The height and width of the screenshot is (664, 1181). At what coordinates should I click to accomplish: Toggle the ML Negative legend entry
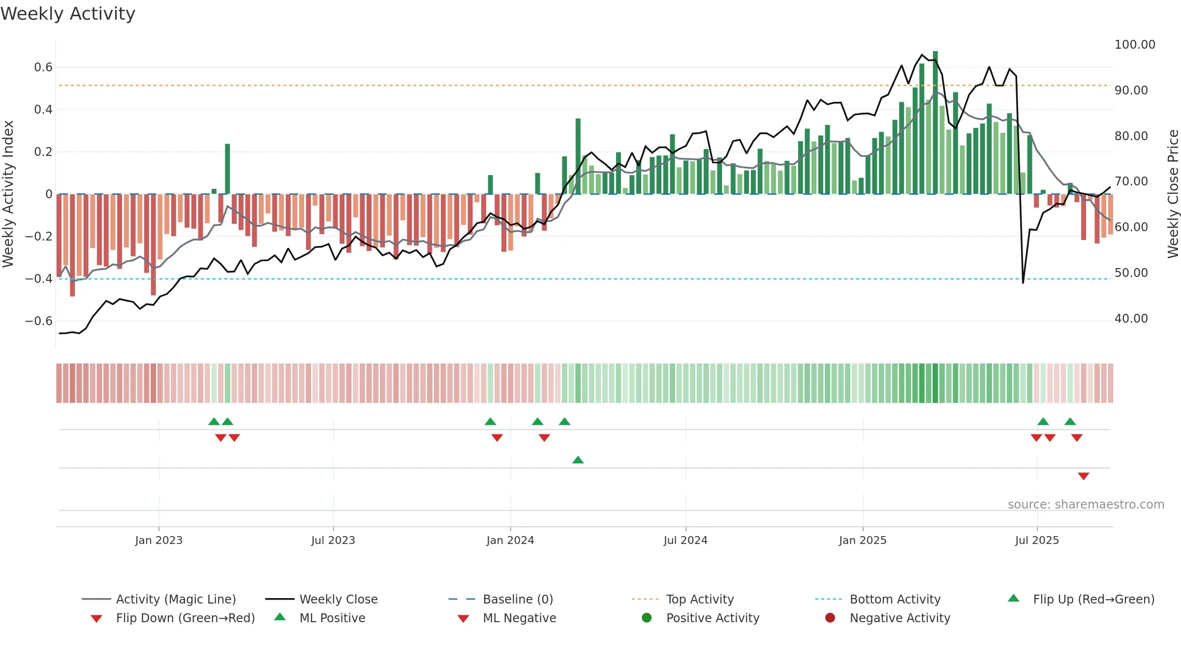click(507, 618)
